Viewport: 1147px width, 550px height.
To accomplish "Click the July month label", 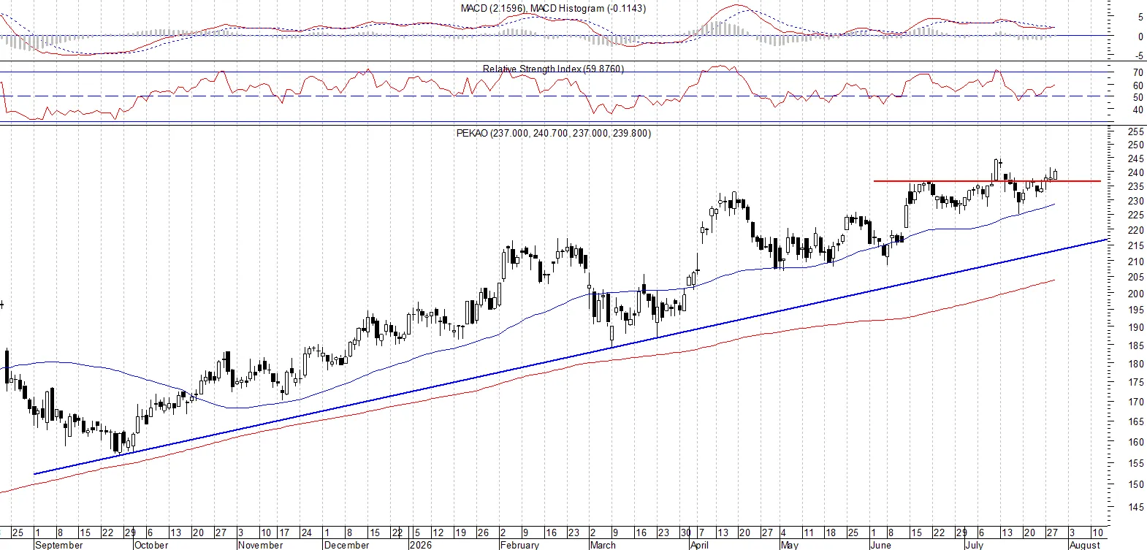I will (x=974, y=545).
